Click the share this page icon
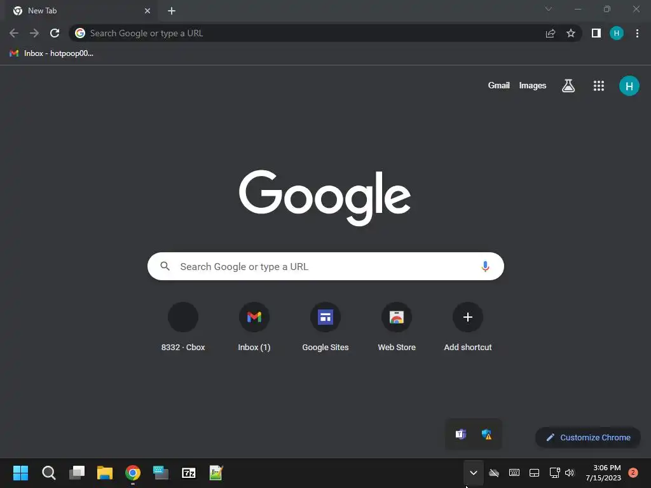This screenshot has width=651, height=488. point(551,33)
